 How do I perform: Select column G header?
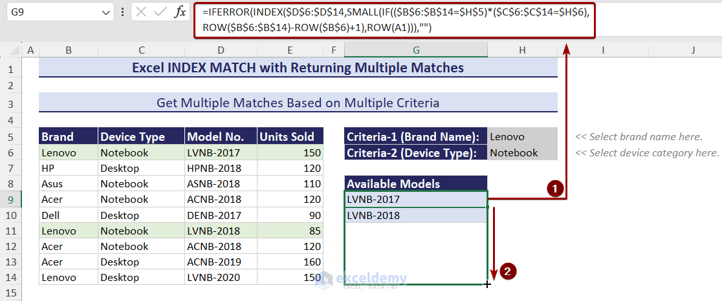416,50
